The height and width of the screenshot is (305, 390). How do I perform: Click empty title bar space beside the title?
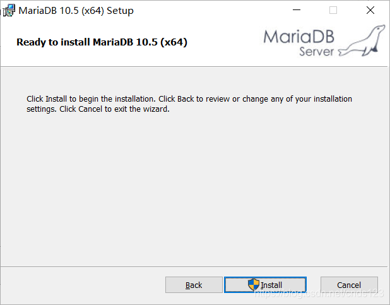coord(211,11)
